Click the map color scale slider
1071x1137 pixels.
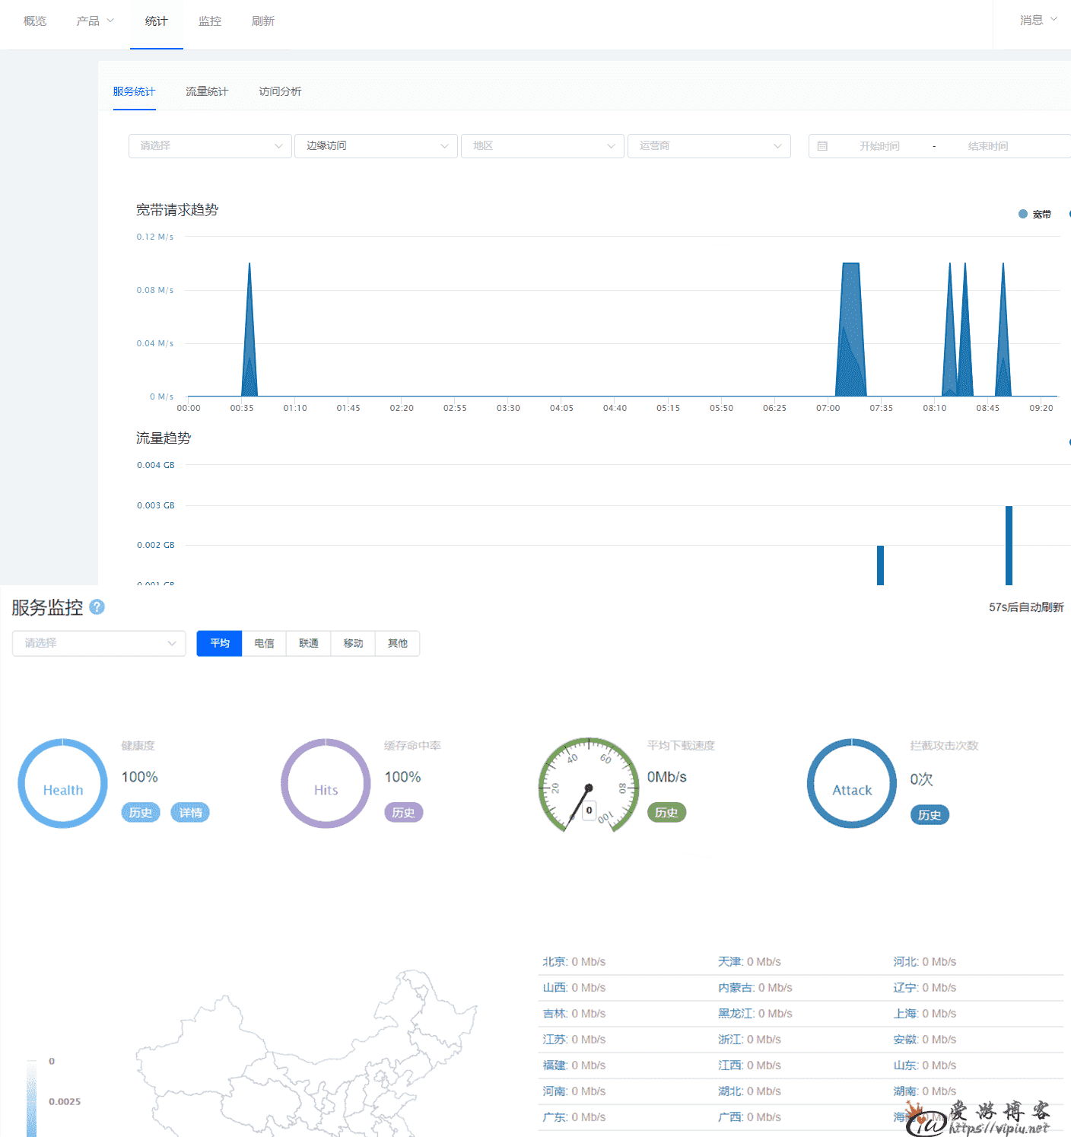(x=31, y=1097)
